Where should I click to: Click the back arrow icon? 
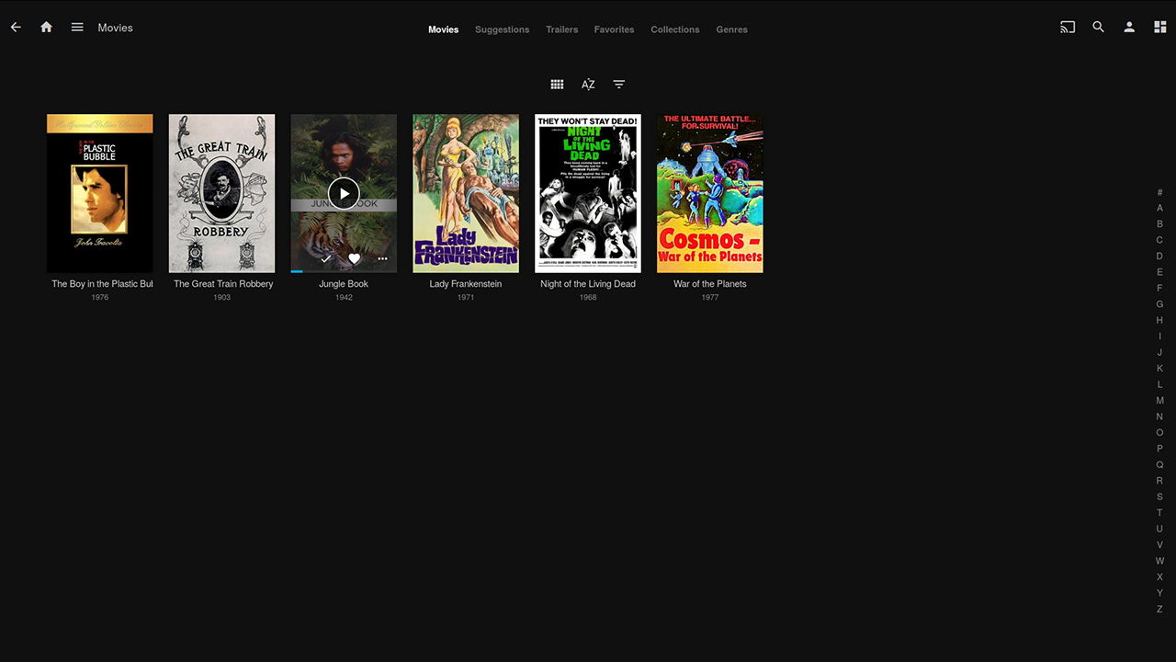pyautogui.click(x=16, y=28)
